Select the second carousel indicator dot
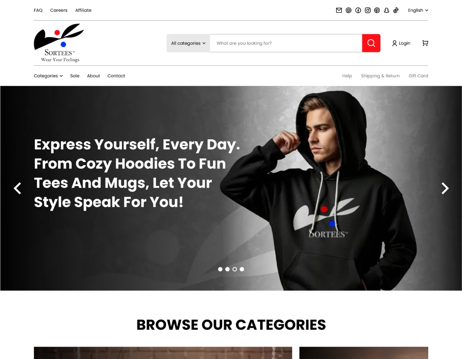The width and height of the screenshot is (462, 359). [x=227, y=269]
